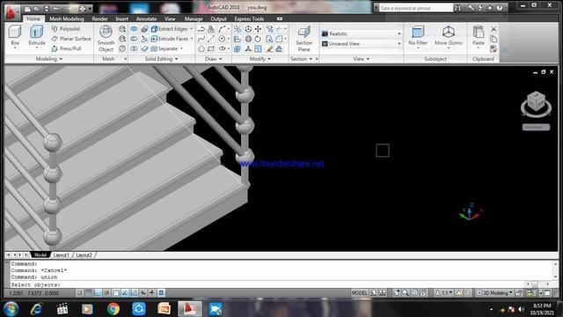The height and width of the screenshot is (317, 563).
Task: Select the Circle draw tool
Action: coord(223,39)
